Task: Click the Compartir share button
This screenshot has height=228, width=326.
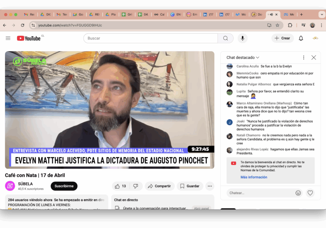Action: tap(160, 186)
